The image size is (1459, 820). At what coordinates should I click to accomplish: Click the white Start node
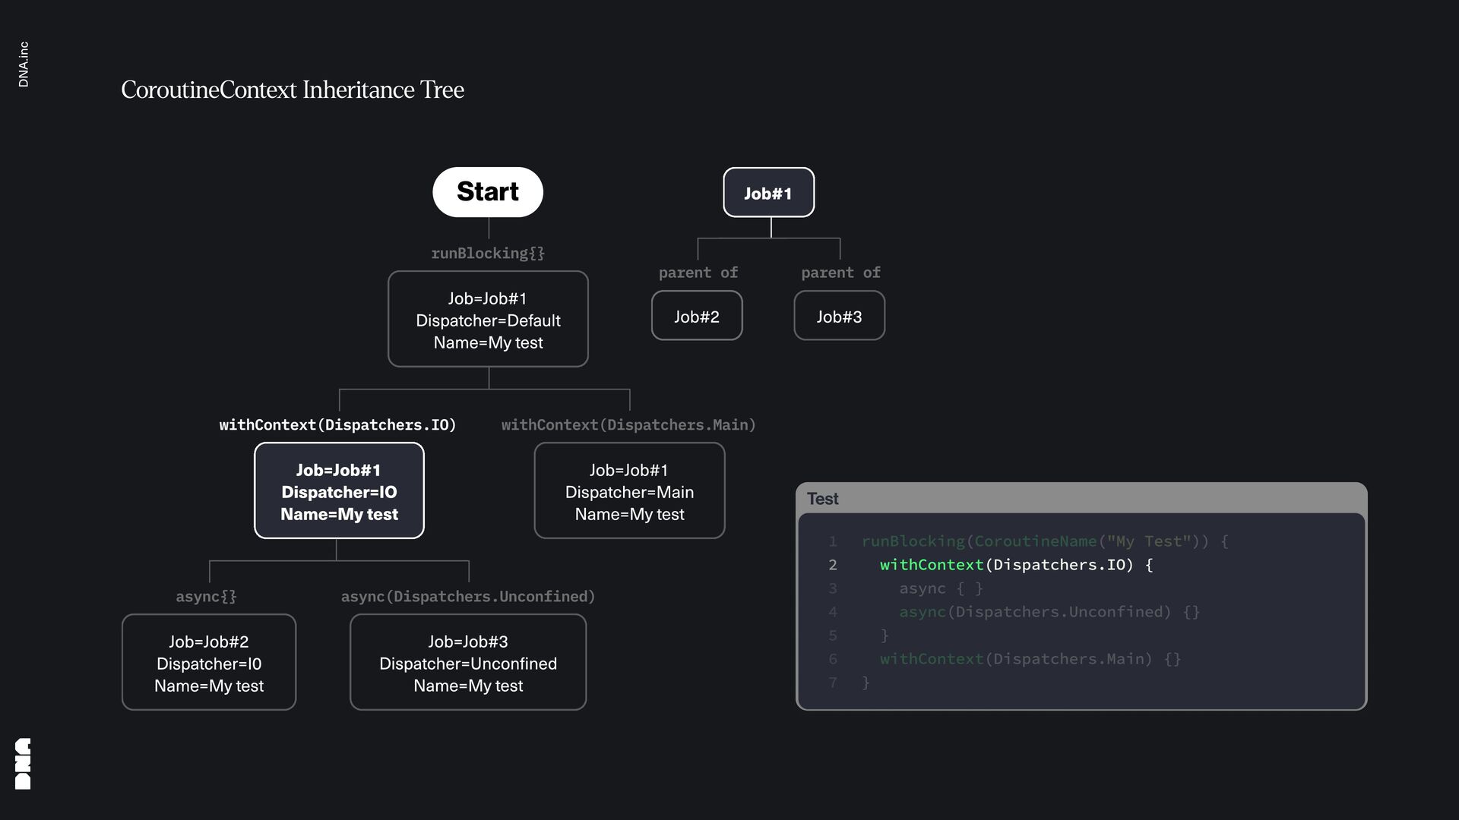coord(488,192)
